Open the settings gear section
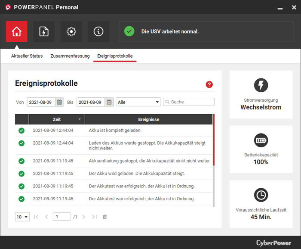Screen dimensions: 301x249 tap(71, 31)
